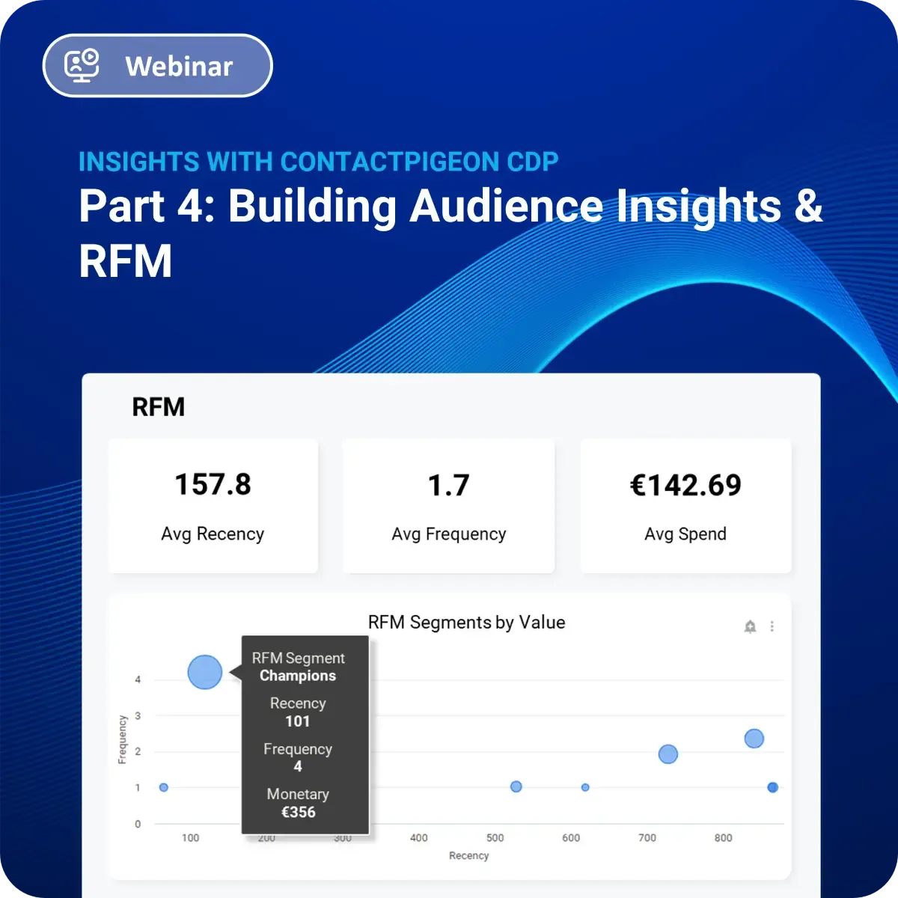Click the Recency x-axis label

(x=468, y=855)
